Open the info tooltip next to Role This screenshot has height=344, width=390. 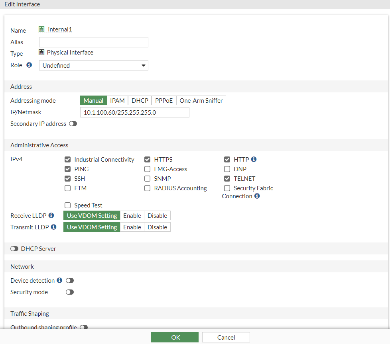point(29,65)
